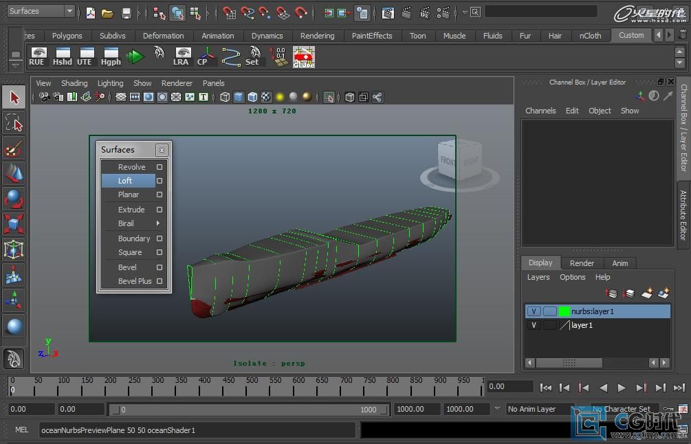Open the viewport Panels menu
The image size is (691, 444).
(213, 82)
